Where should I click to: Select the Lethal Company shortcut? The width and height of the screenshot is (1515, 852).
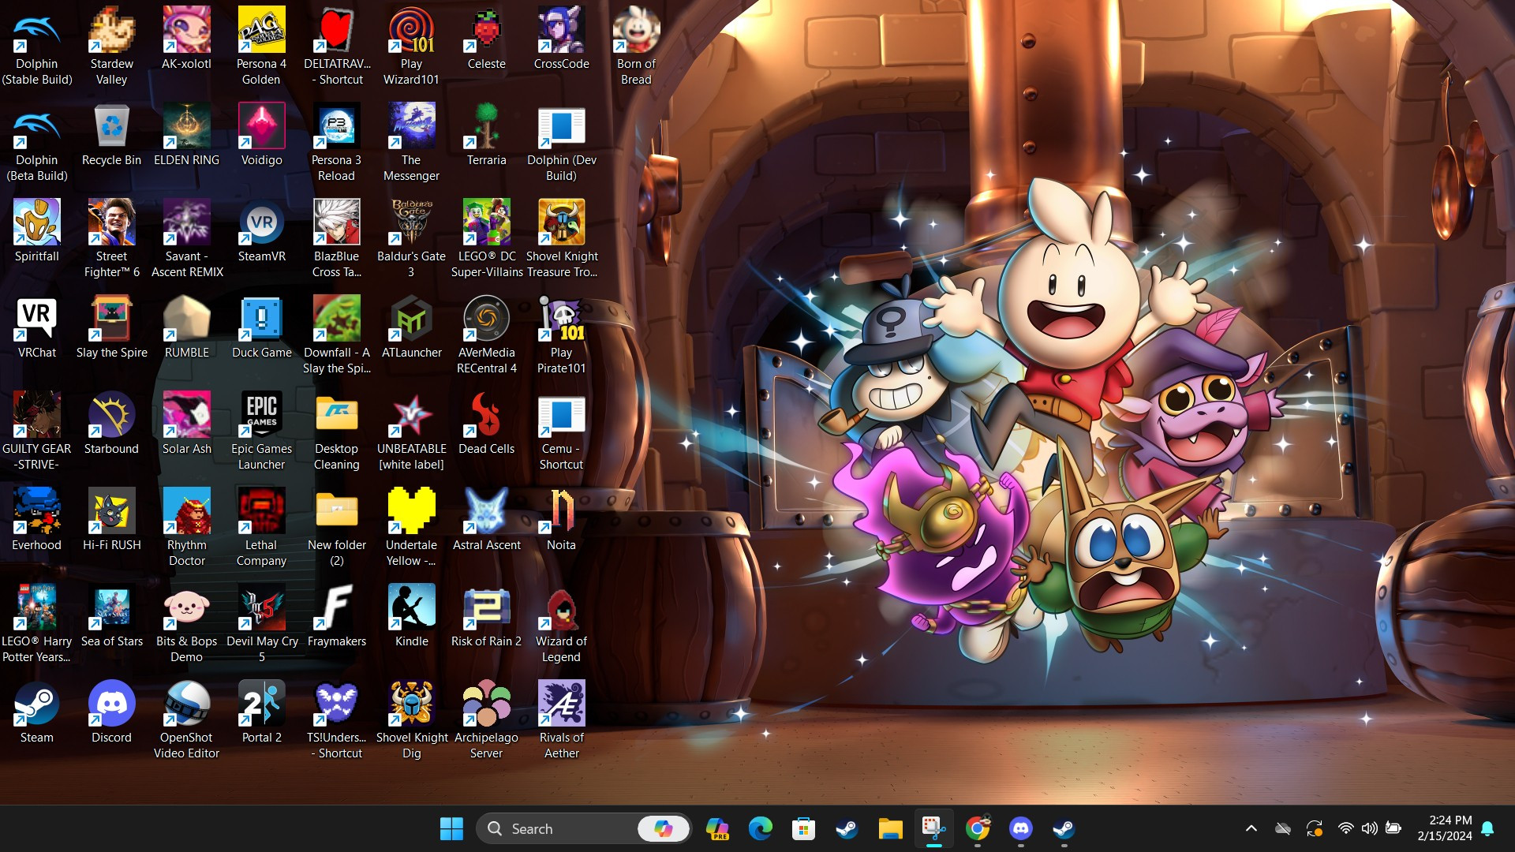point(261,527)
